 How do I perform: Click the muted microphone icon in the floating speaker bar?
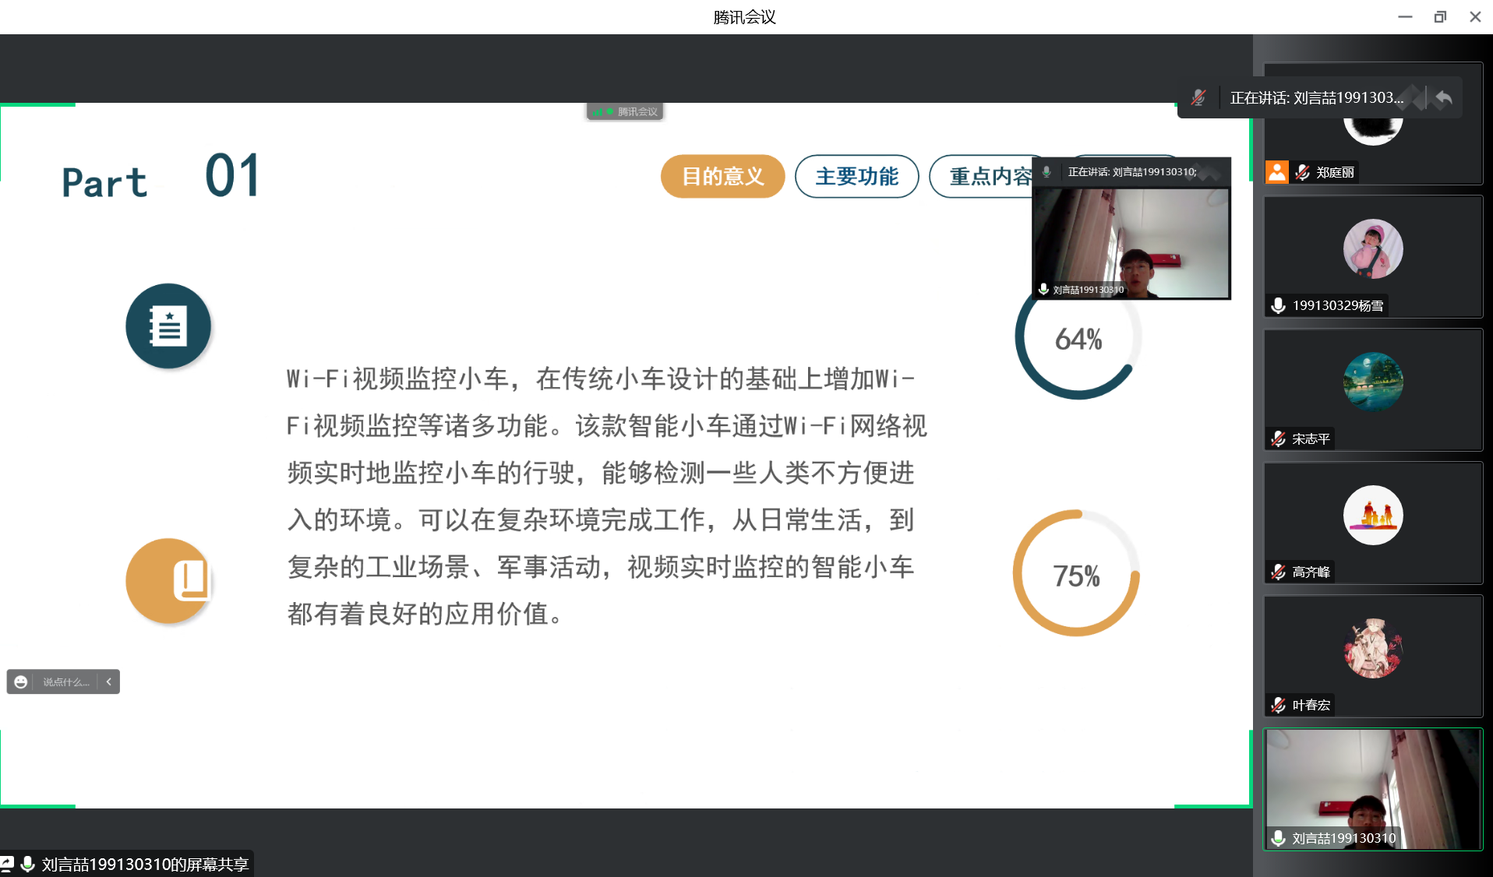[x=1198, y=98]
